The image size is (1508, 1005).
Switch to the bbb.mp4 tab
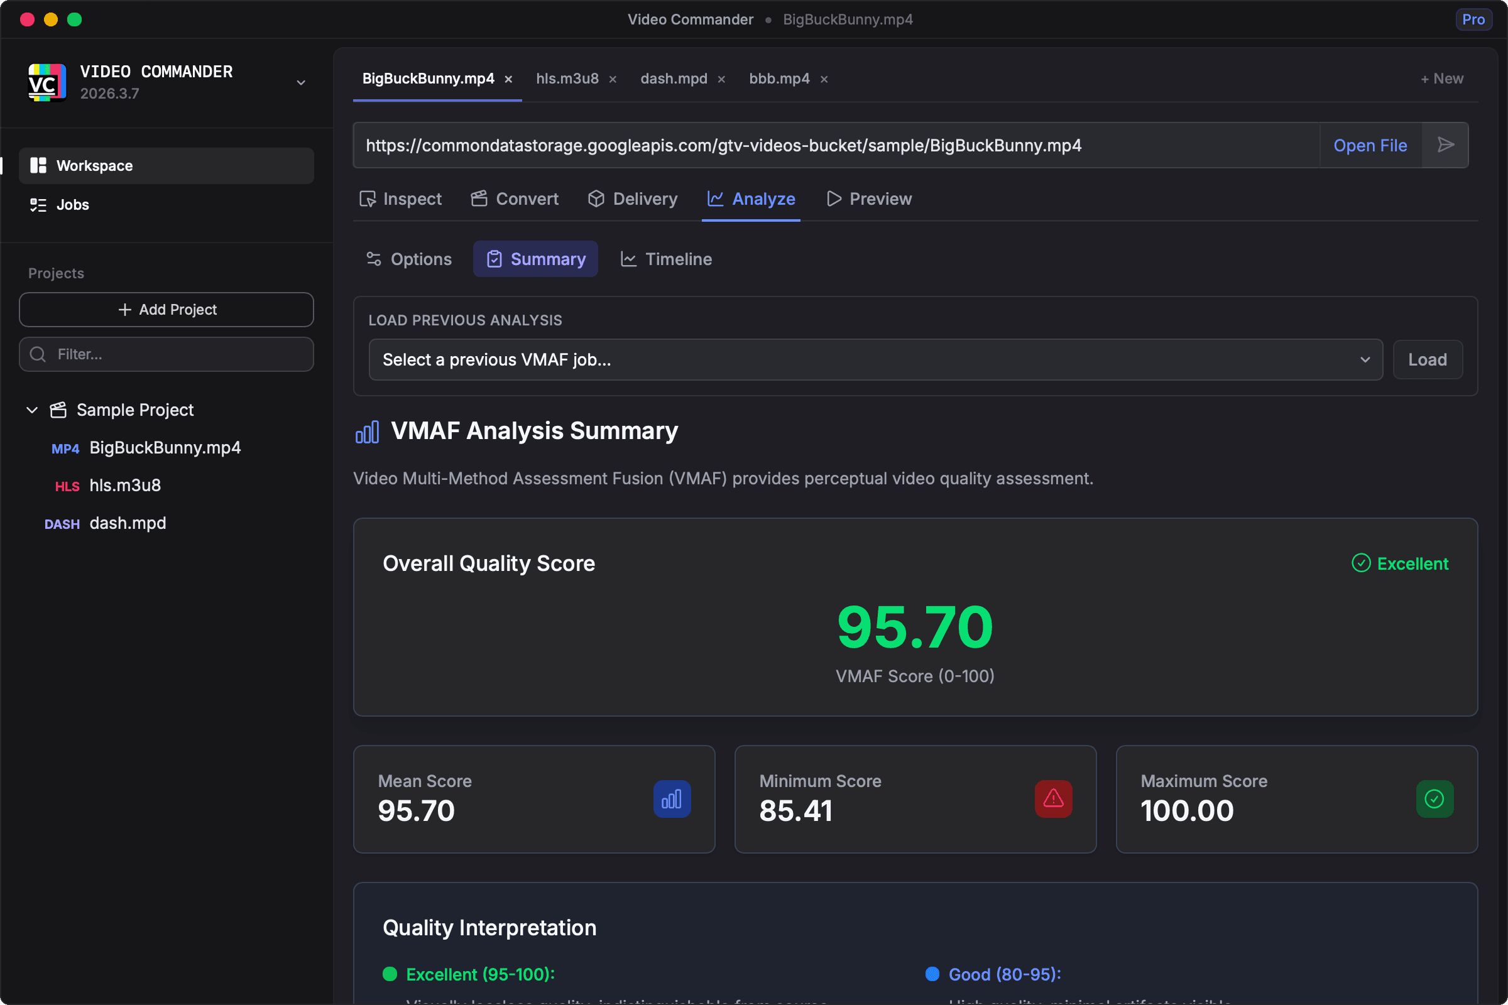pos(779,78)
